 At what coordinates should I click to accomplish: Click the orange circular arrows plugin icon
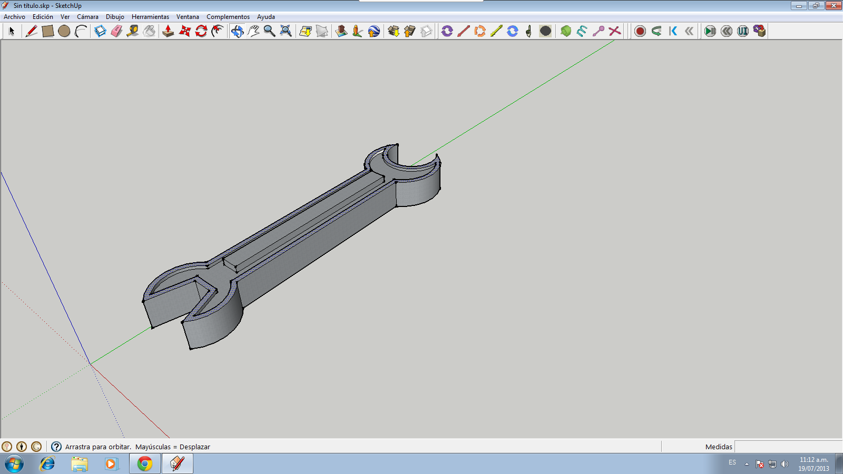pos(480,31)
